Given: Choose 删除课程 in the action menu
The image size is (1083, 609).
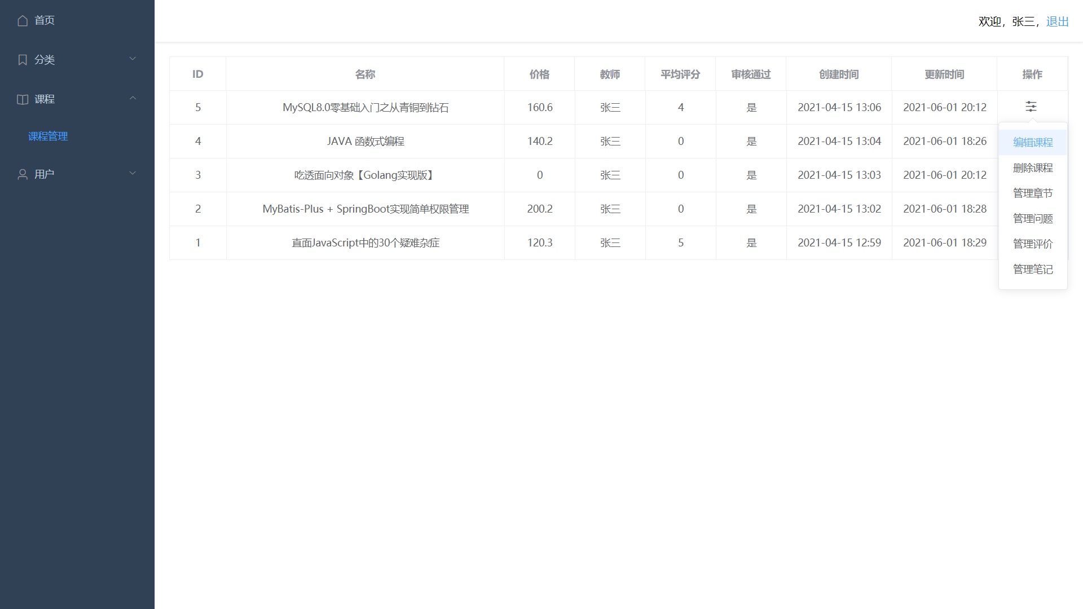Looking at the screenshot, I should point(1032,168).
